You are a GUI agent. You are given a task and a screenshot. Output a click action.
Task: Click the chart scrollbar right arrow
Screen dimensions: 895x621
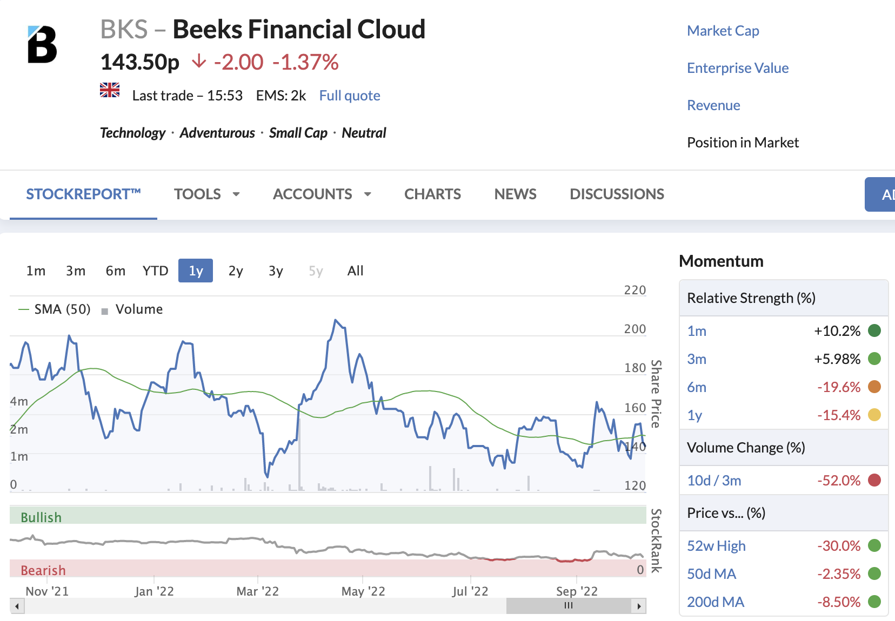[x=639, y=606]
